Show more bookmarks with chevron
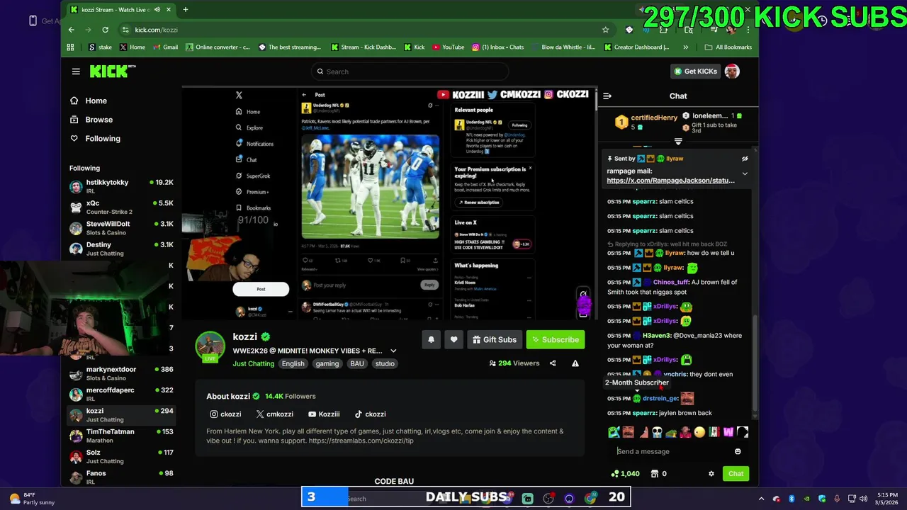The image size is (907, 510). tap(685, 47)
